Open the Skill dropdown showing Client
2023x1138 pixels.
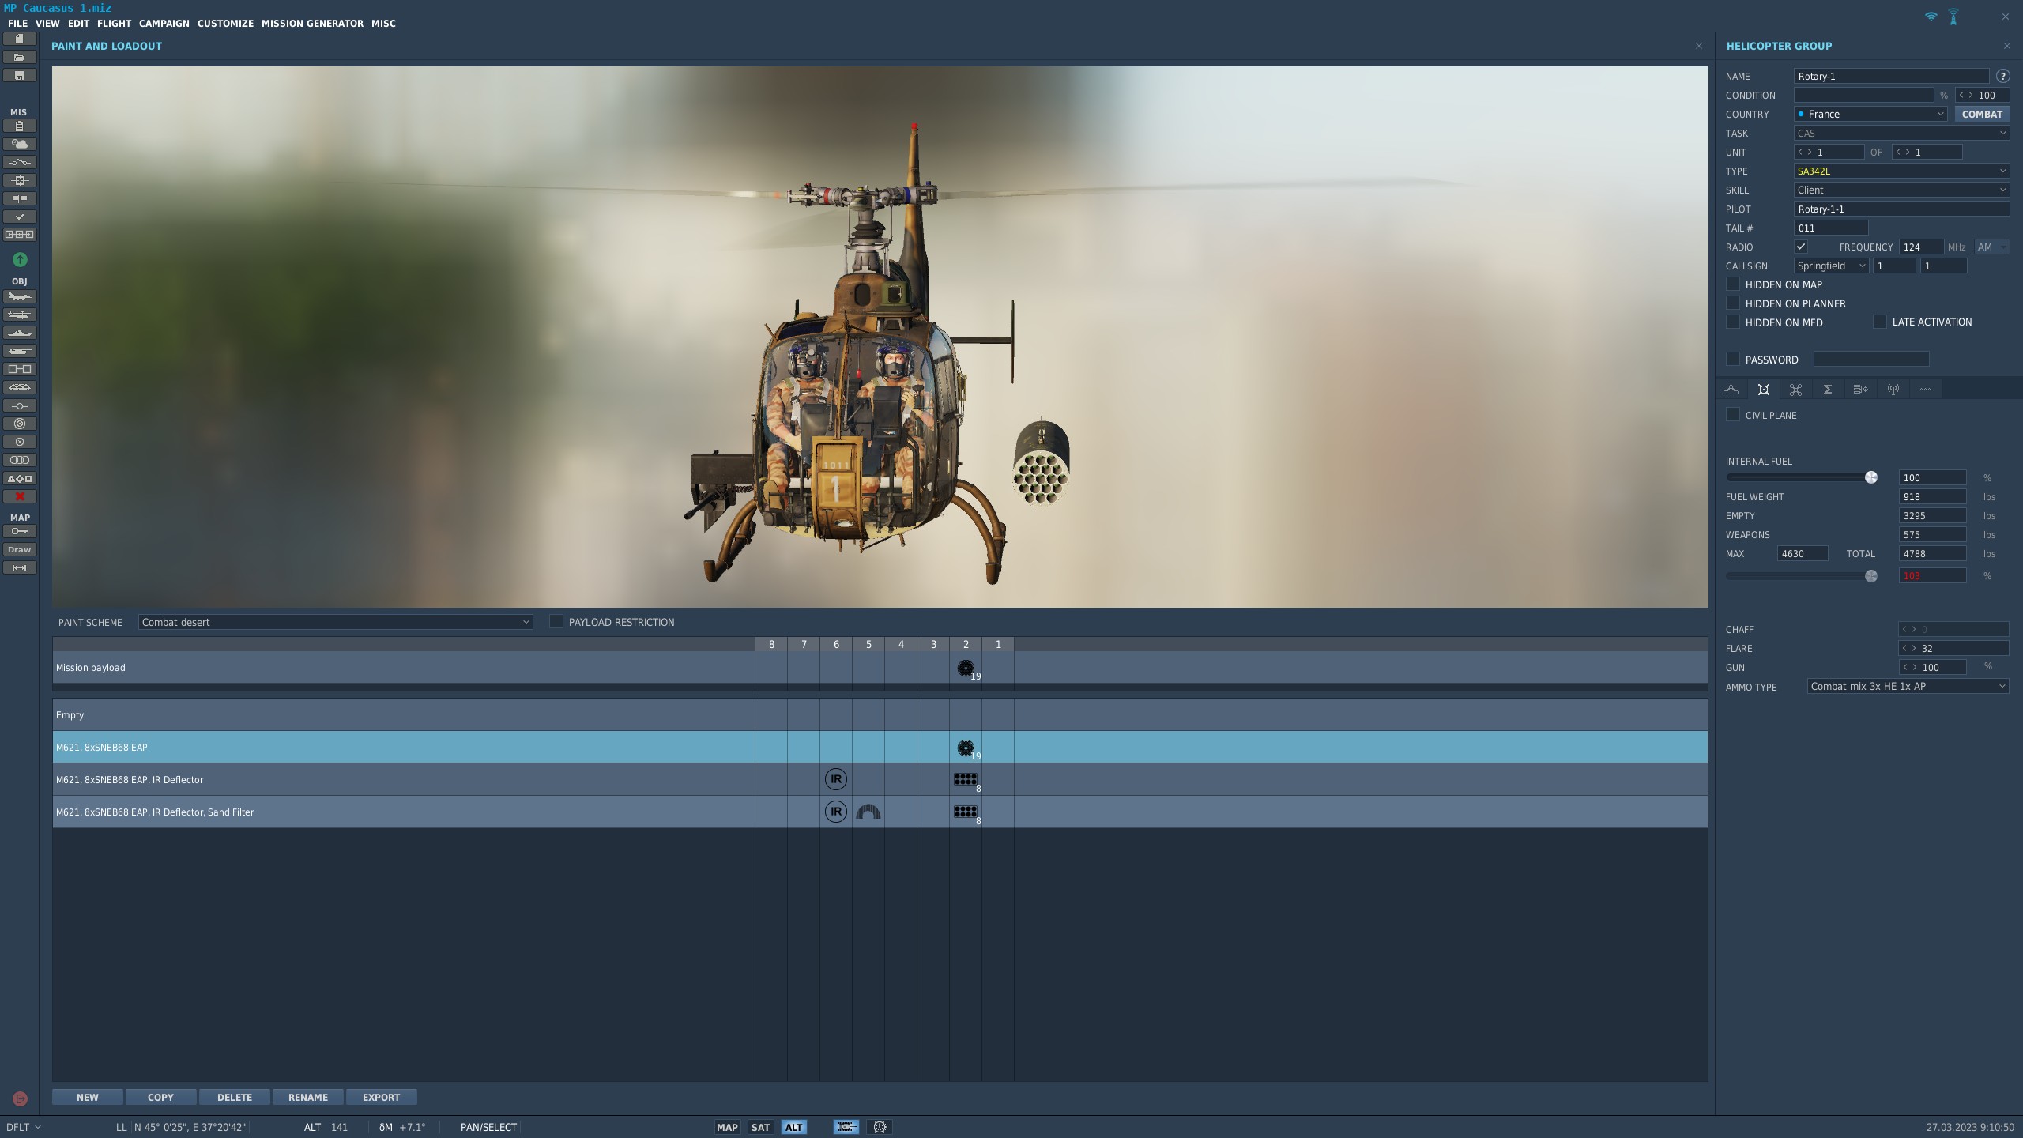click(1901, 190)
